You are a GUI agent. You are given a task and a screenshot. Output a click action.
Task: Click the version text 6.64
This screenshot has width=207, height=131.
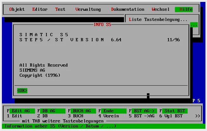[x=116, y=40]
